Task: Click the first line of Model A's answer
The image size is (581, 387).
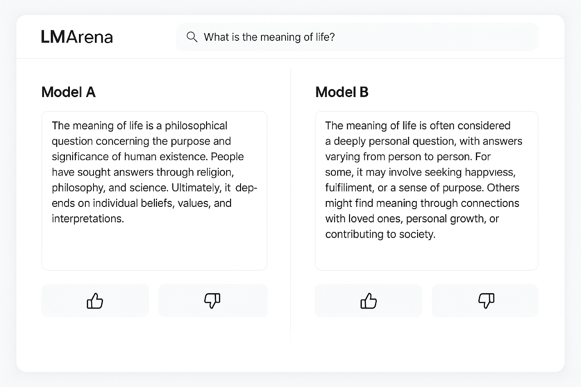Action: click(x=139, y=126)
